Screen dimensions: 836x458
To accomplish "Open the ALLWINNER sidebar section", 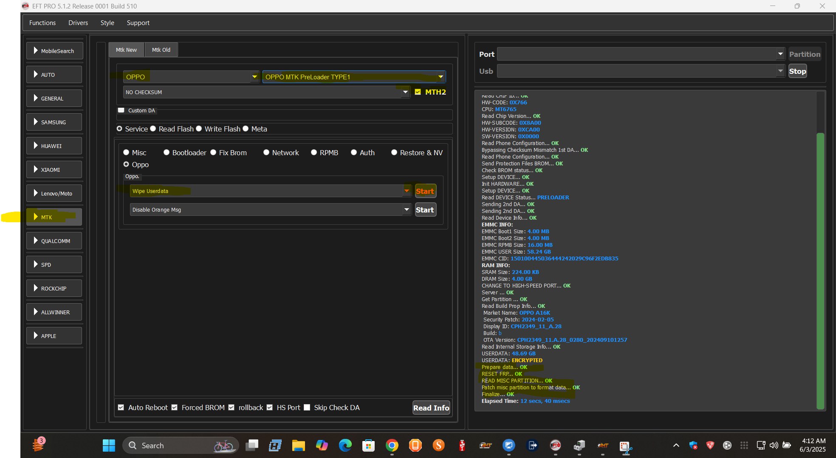I will point(54,312).
